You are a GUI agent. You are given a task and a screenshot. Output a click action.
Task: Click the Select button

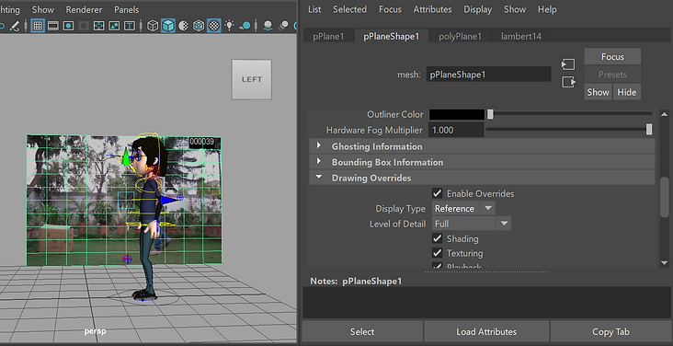point(362,332)
